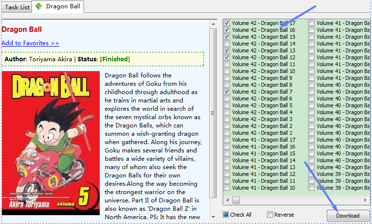Uncheck Volume 42 - Dragon Ball 17
The image size is (372, 224).
coord(227,23)
